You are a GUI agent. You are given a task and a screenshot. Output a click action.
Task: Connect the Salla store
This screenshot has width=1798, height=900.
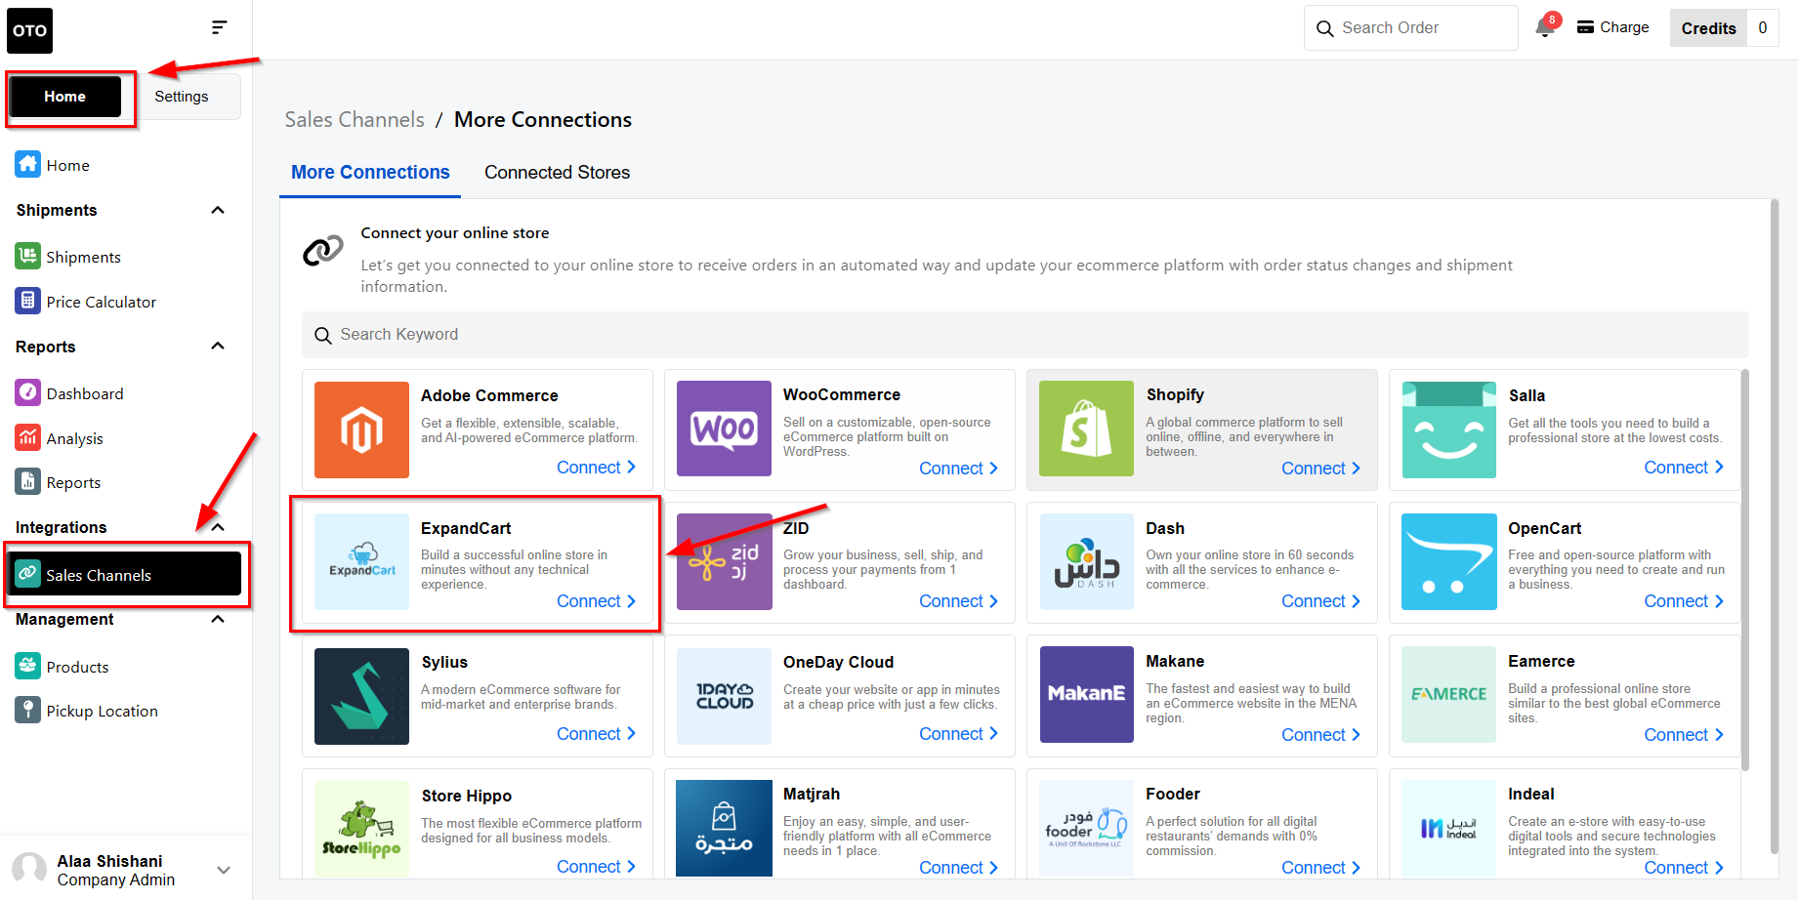click(1683, 468)
